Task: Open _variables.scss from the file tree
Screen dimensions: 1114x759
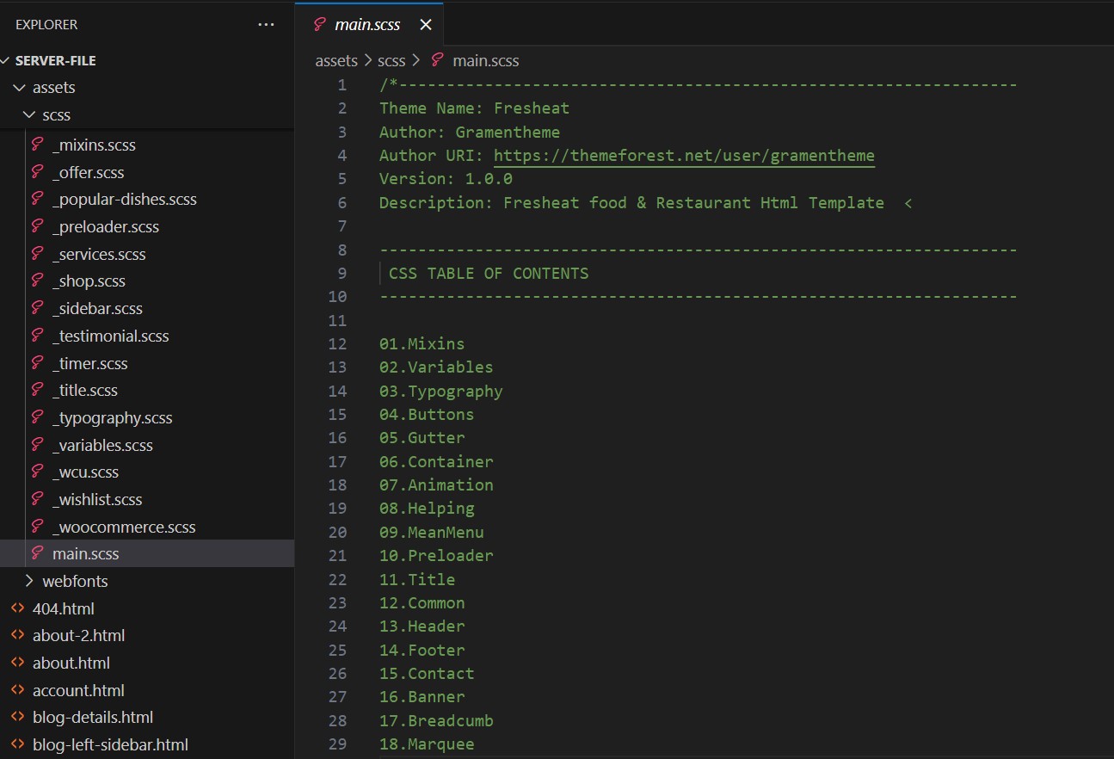Action: (102, 445)
